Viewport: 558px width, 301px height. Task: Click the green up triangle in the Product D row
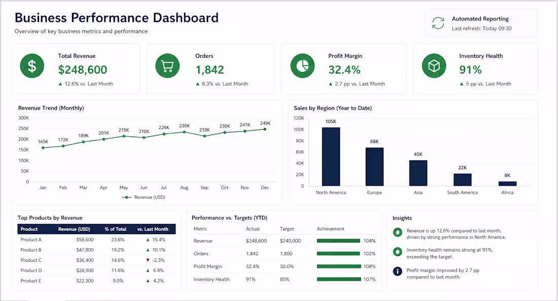coord(148,271)
